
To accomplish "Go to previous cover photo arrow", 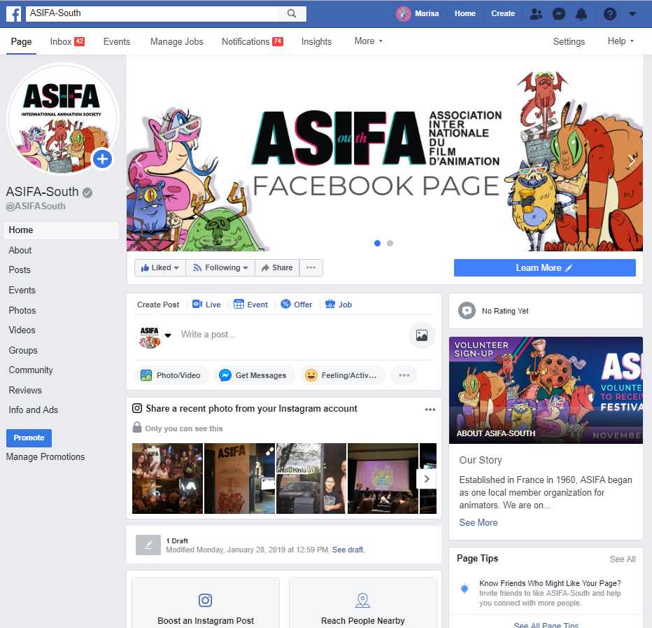I will pyautogui.click(x=139, y=160).
